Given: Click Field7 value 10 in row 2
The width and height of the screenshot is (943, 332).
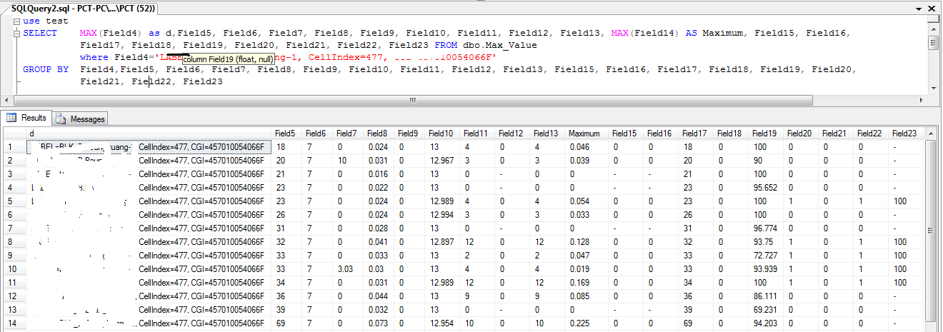Looking at the screenshot, I should click(x=350, y=161).
